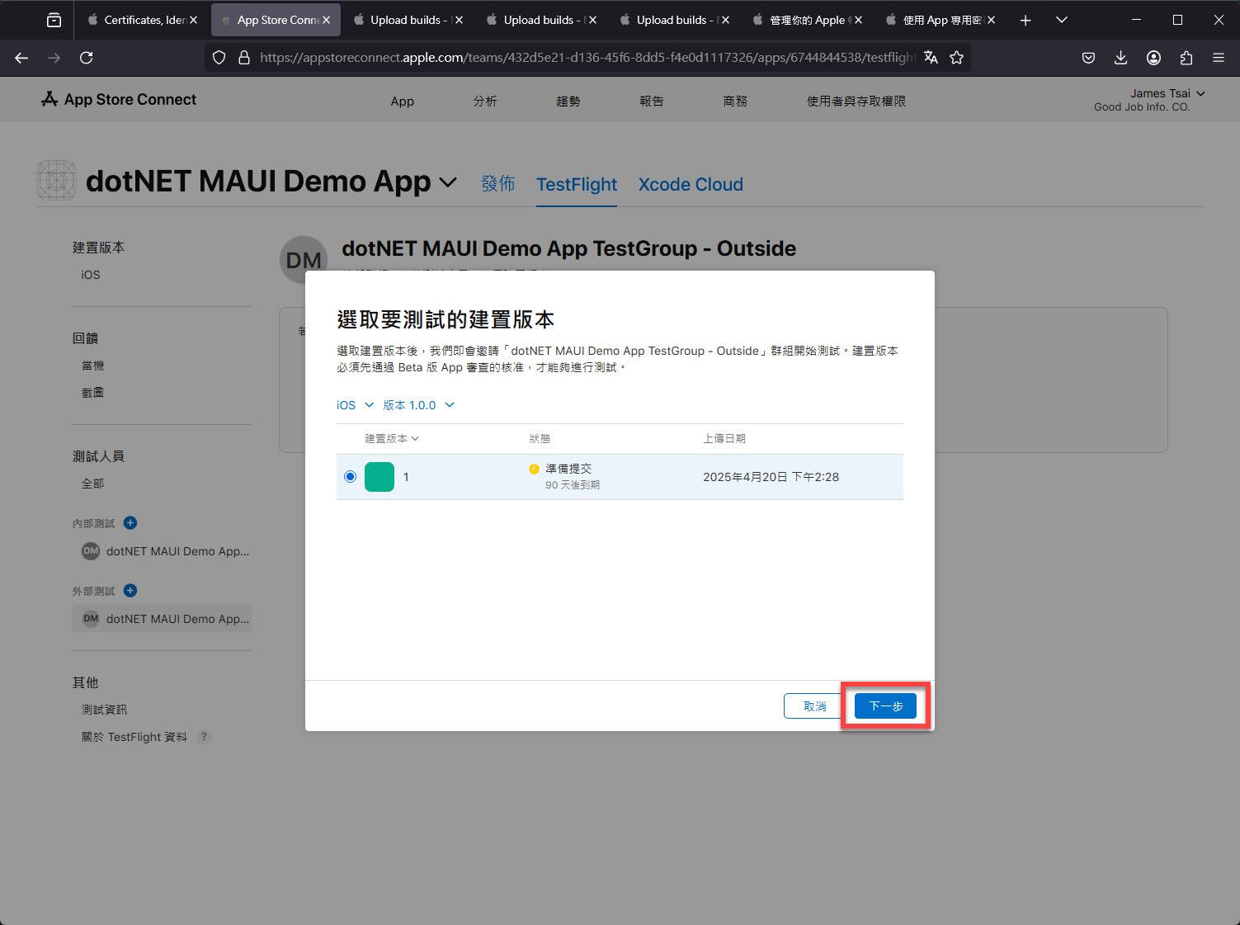This screenshot has width=1240, height=925.
Task: Open the 版本 1.0.0 version dropdown
Action: point(419,405)
